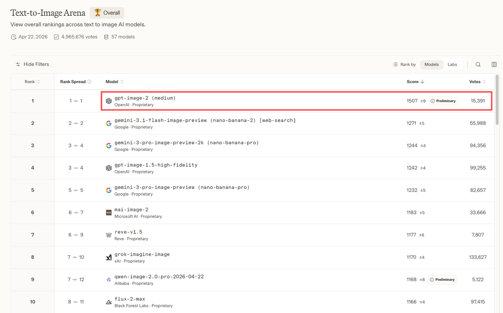Click the Preliminary badge on qwen-image-2.0-pro-2026-04-22
Image resolution: width=503 pixels, height=313 pixels.
click(x=442, y=280)
